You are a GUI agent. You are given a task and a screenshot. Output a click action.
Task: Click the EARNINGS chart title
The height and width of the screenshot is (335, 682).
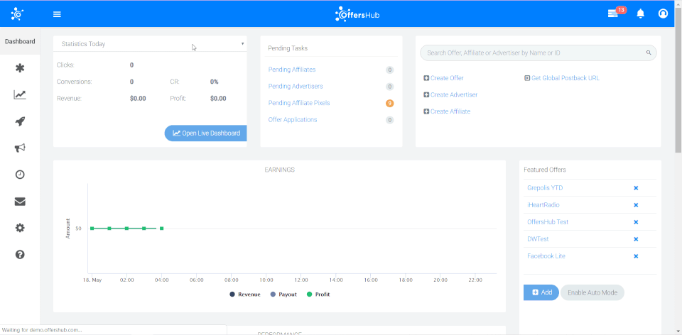280,170
